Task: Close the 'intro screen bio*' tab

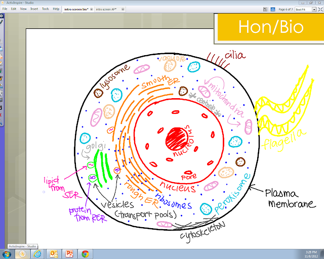Action: (91, 9)
